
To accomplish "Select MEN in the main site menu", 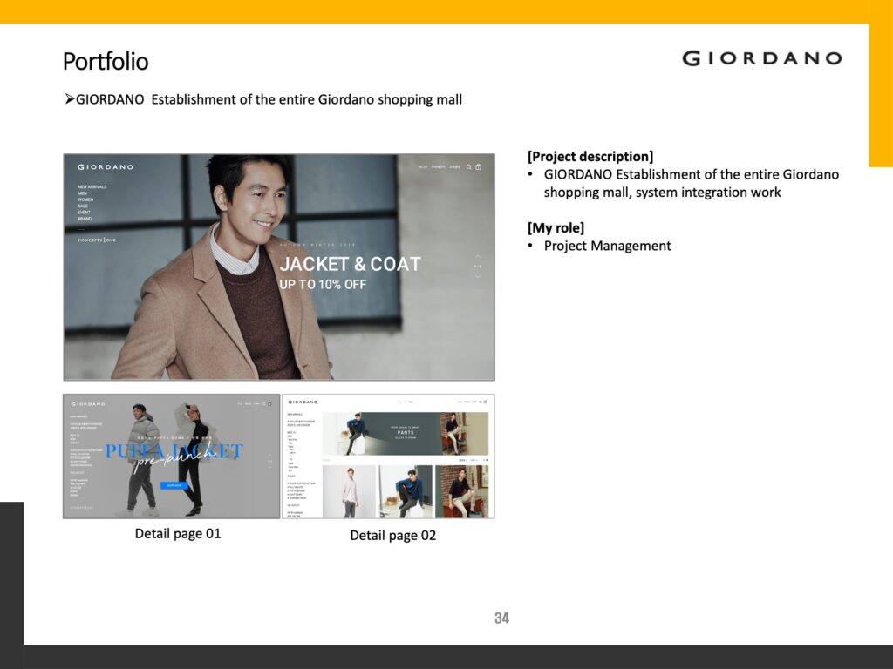I will tap(82, 193).
